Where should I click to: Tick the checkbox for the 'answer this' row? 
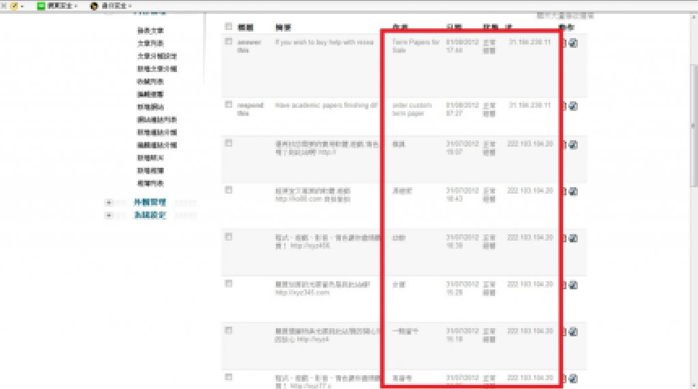[x=229, y=39]
